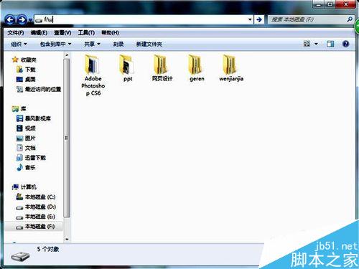Open the 文件(F) menu

[16, 33]
